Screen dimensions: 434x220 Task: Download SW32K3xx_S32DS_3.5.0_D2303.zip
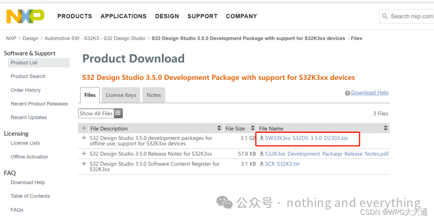click(x=306, y=138)
